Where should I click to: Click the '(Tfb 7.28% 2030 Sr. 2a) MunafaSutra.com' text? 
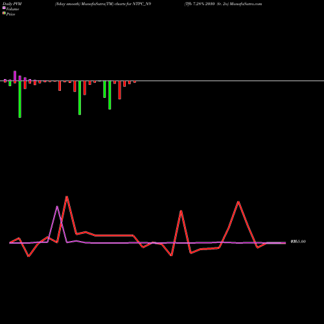coord(223,4)
